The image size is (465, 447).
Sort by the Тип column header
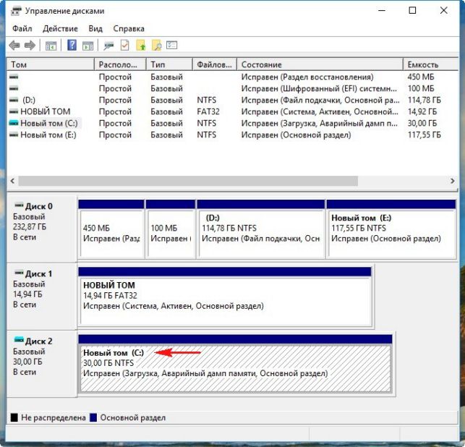click(169, 64)
